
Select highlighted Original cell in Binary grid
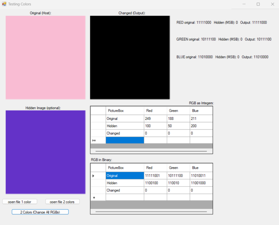[x=125, y=176]
